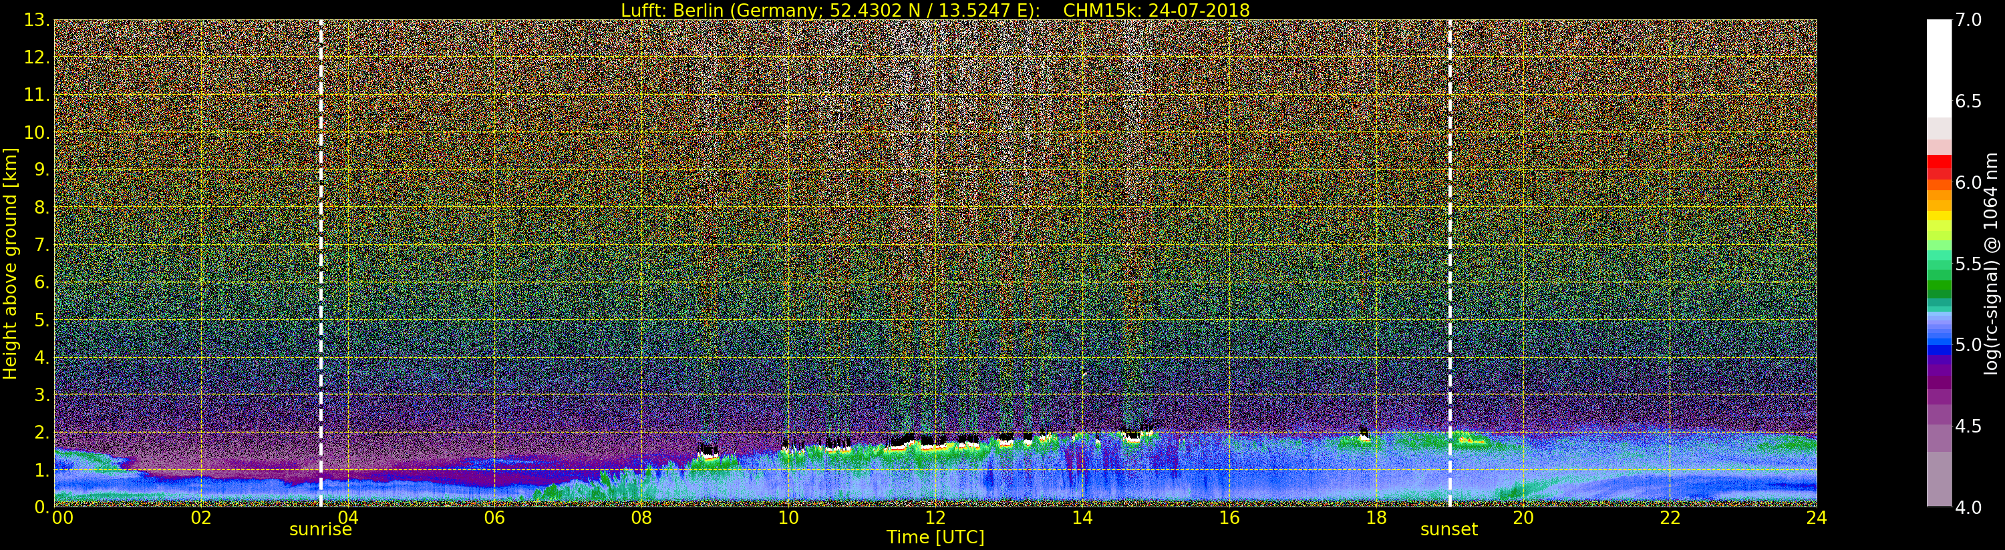2005x550 pixels.
Task: Click the height axis tick label '5.'
Action: (x=42, y=320)
